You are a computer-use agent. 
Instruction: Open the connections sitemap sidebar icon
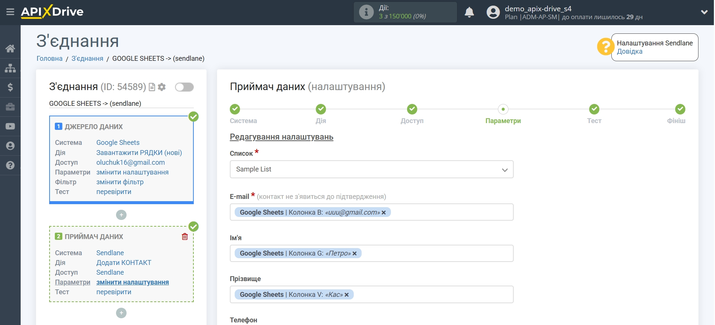click(10, 68)
